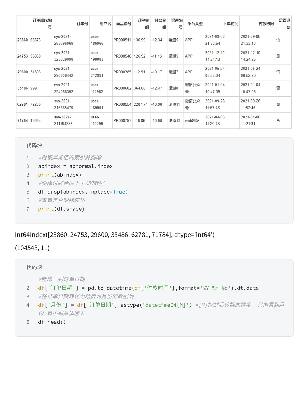Click the 用户名 column header
308x410 pixels.
click(105, 24)
